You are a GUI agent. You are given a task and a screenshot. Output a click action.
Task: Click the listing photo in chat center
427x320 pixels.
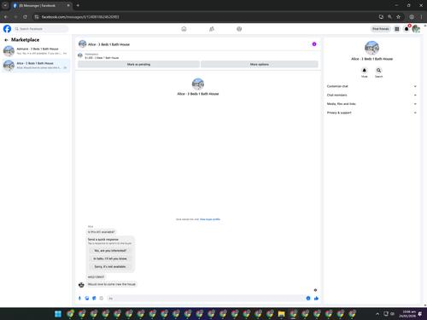198,84
